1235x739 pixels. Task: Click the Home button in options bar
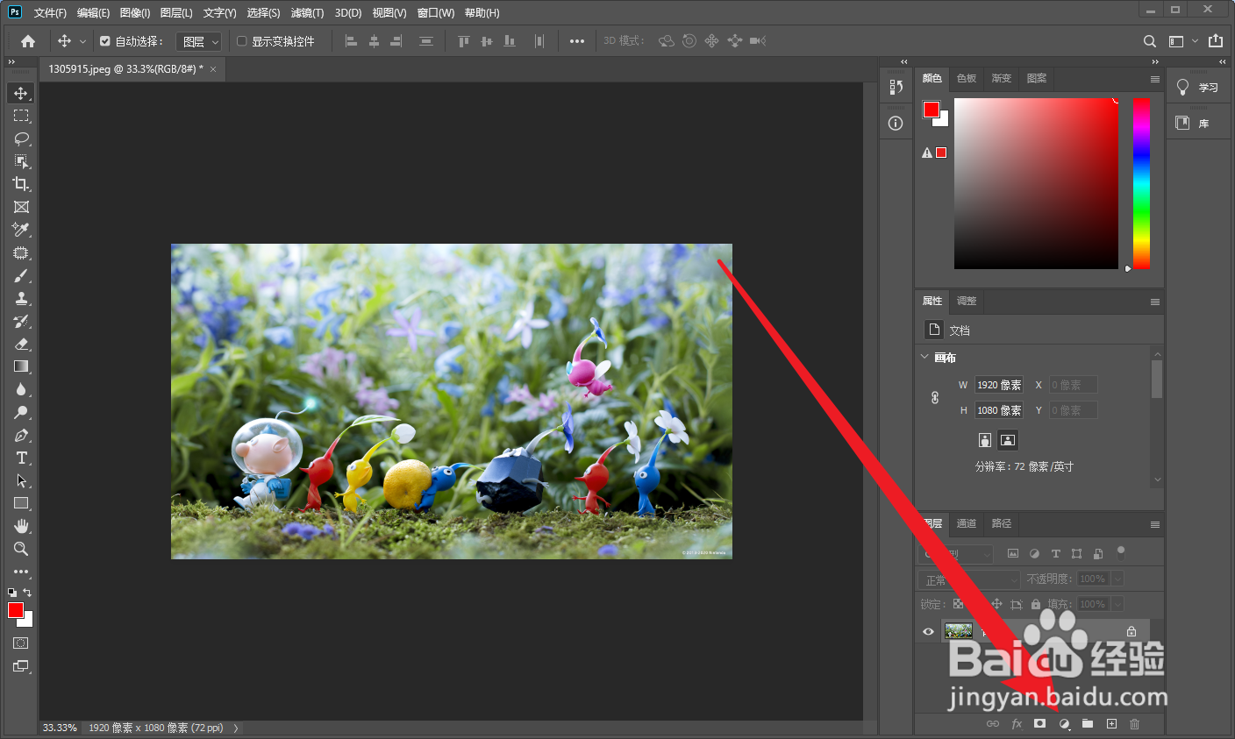(x=28, y=41)
